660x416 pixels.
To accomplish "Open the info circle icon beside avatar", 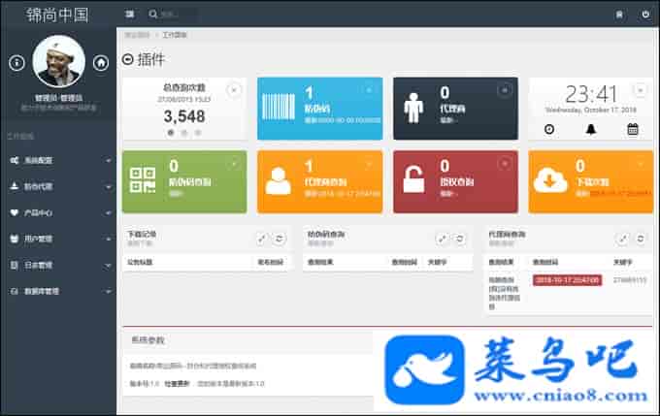I will click(16, 63).
